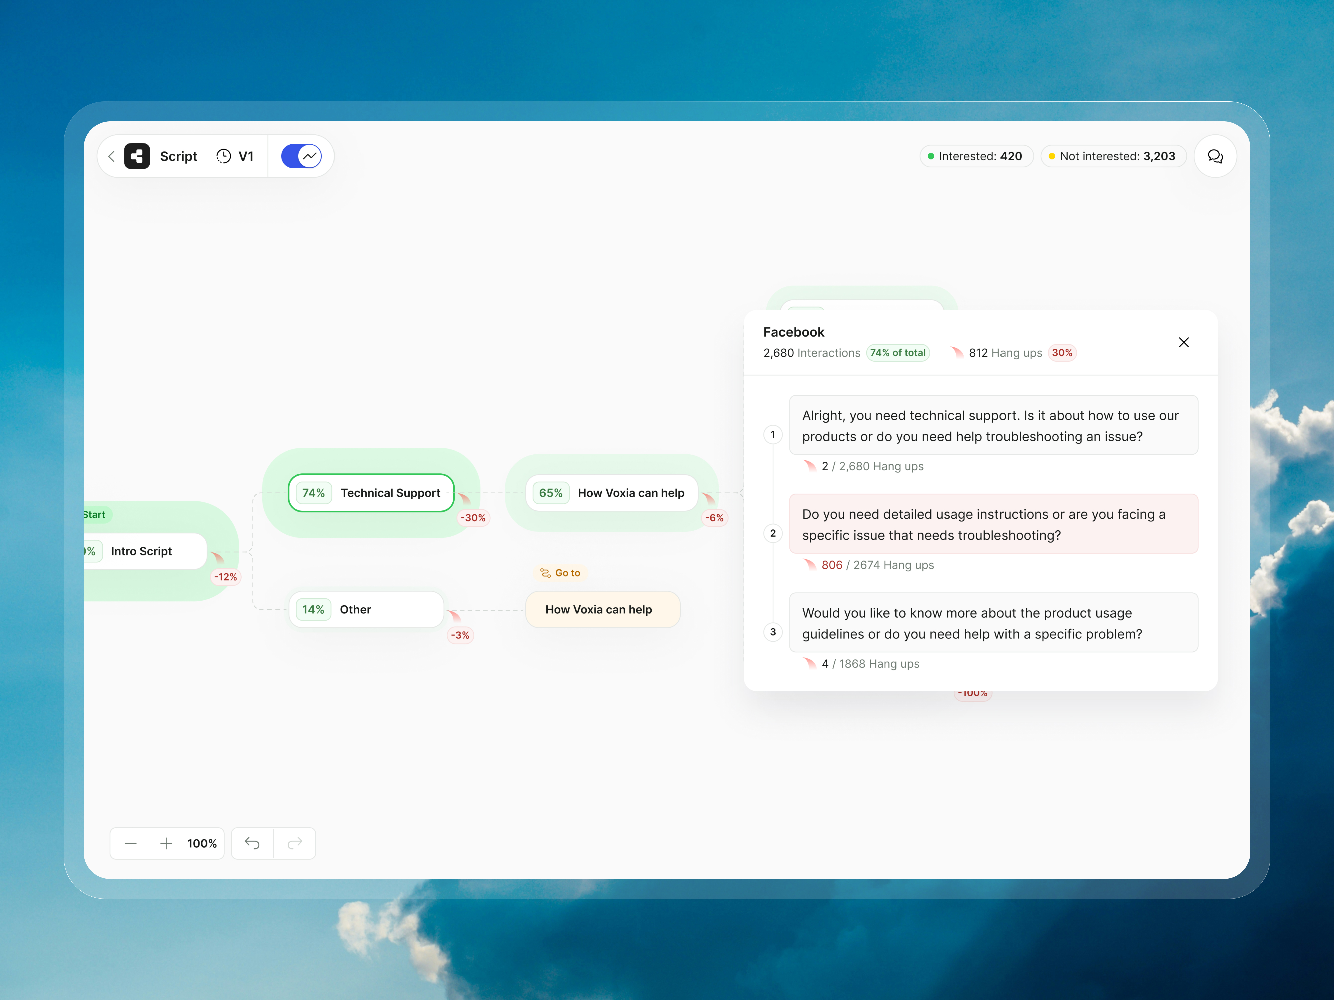Click the V1 version label
Screen dimensions: 1334x1000
[x=246, y=156]
